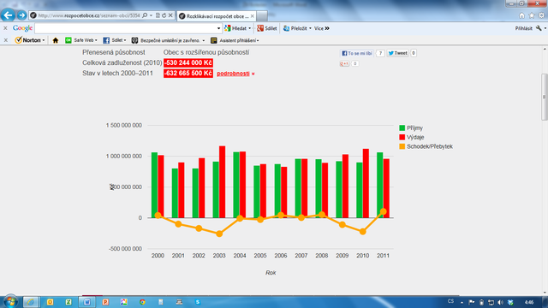
Task: Open the browser Home icon at top right
Action: (521, 15)
